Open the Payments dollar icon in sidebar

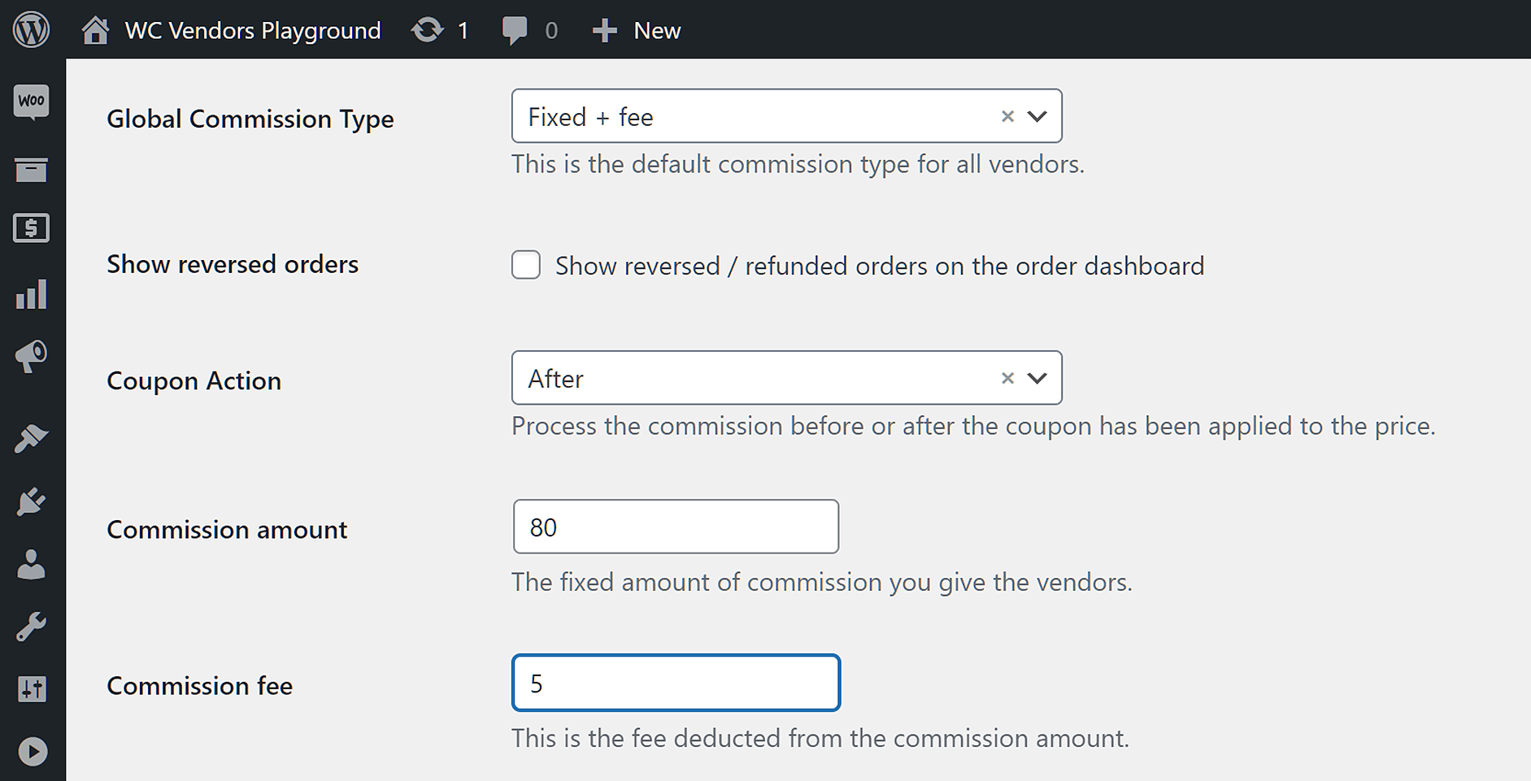pos(32,228)
